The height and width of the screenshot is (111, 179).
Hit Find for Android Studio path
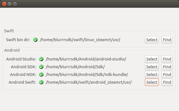tap(167, 59)
